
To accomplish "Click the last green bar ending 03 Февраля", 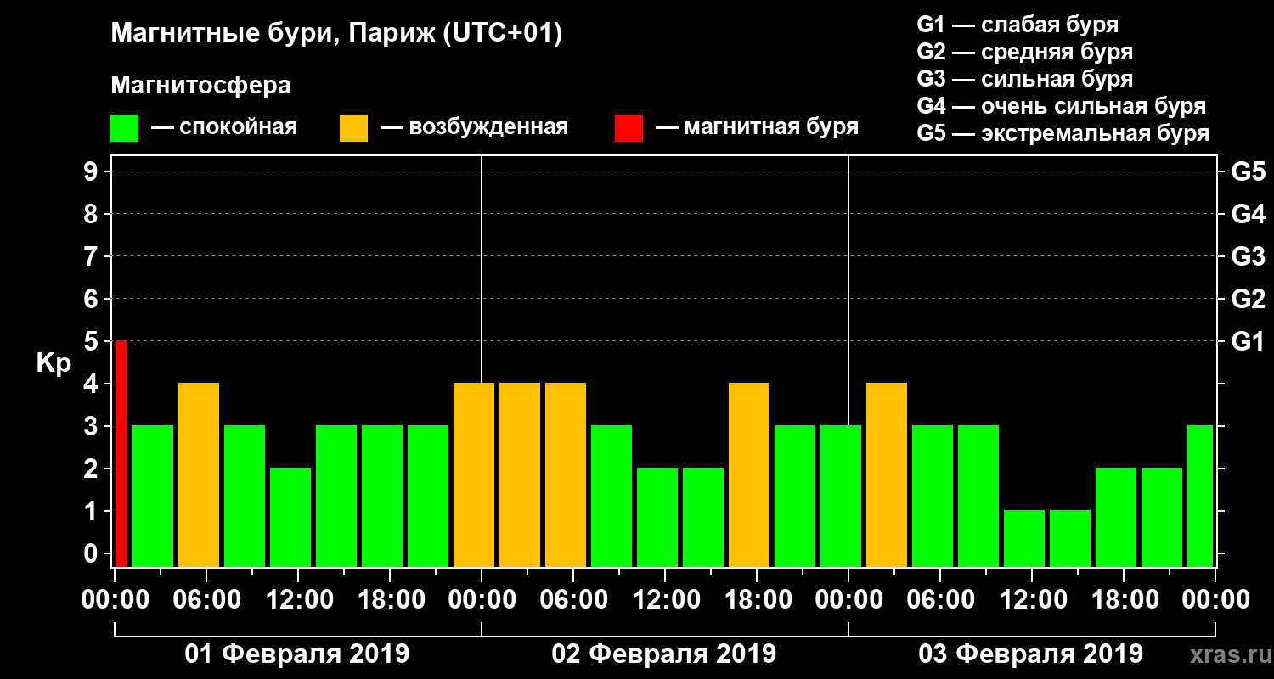I will (x=1200, y=496).
